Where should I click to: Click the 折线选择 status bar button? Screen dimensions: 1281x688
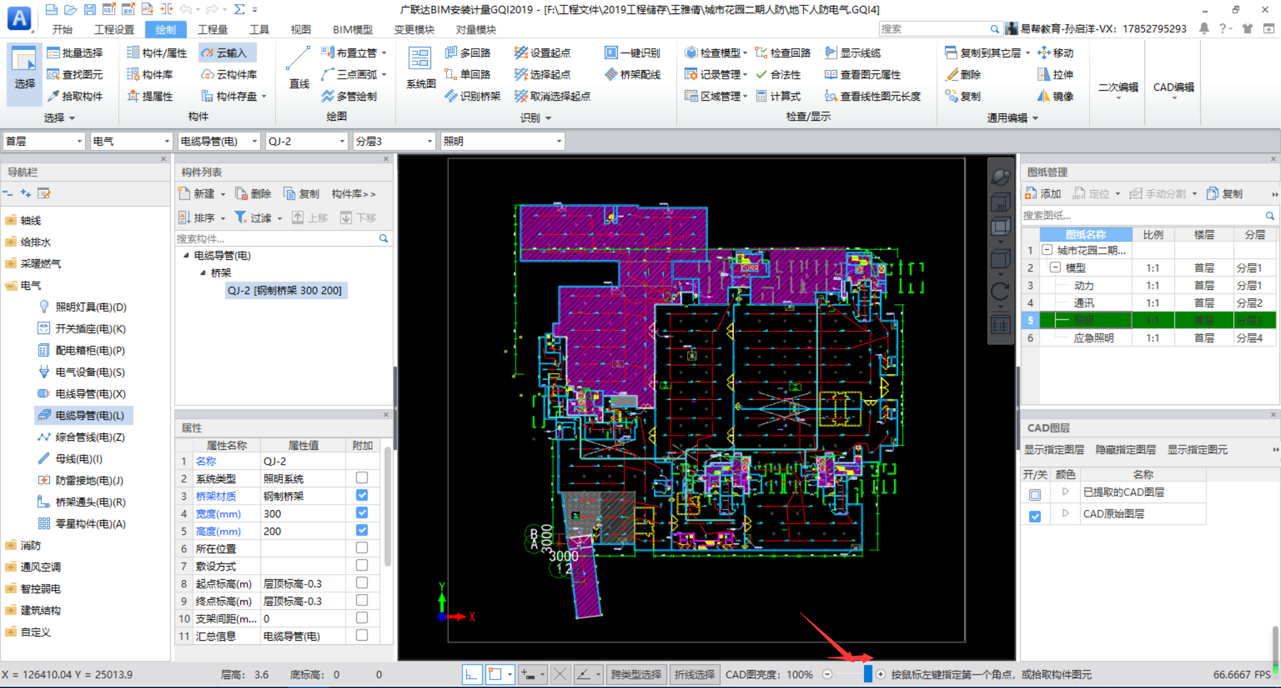point(694,675)
